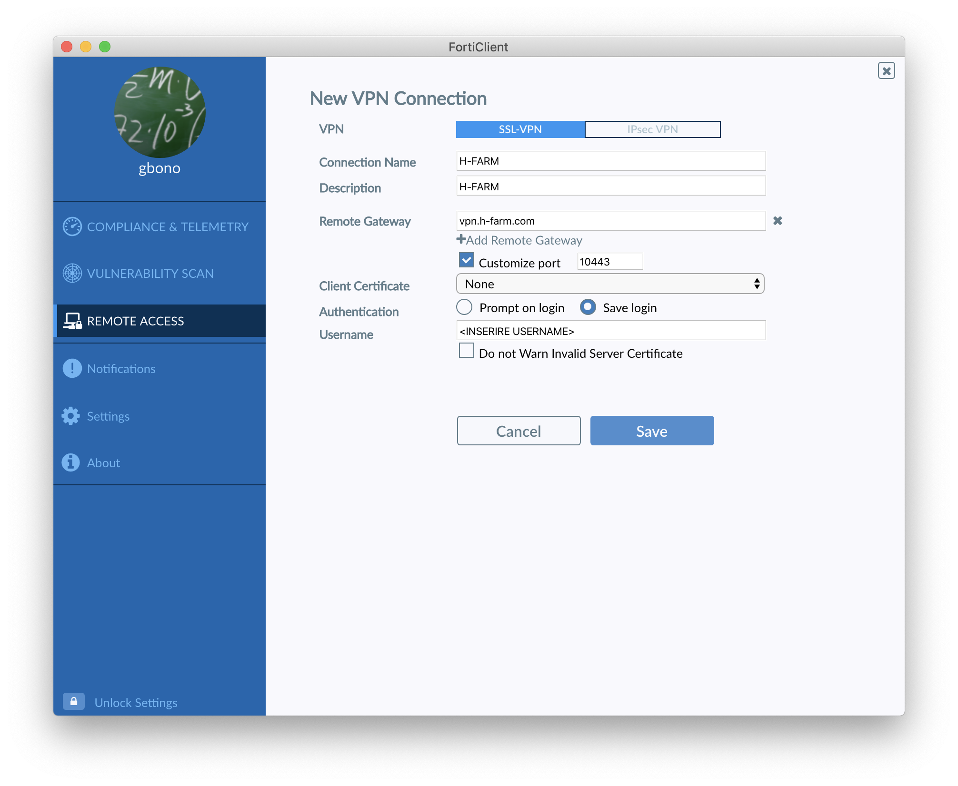The width and height of the screenshot is (958, 786).
Task: Choose the Save login radio option
Action: [x=588, y=307]
